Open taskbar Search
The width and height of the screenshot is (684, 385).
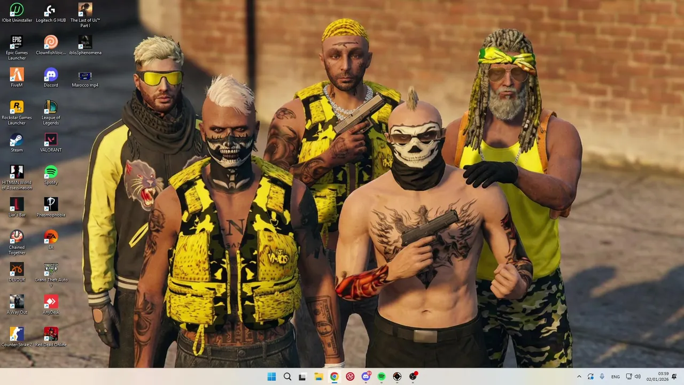287,376
